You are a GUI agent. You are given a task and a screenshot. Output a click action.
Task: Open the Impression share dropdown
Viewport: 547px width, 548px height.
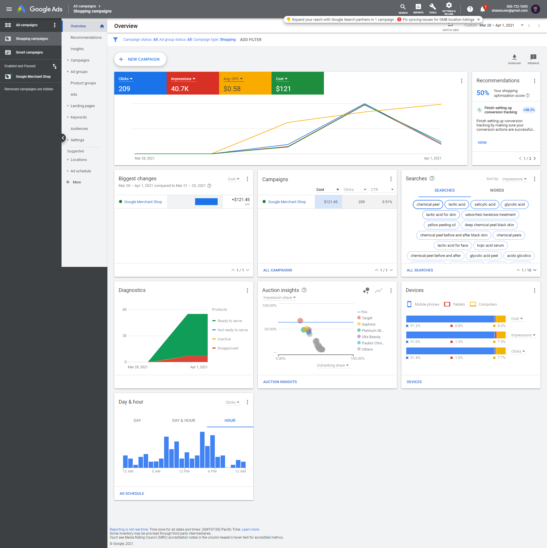(279, 298)
